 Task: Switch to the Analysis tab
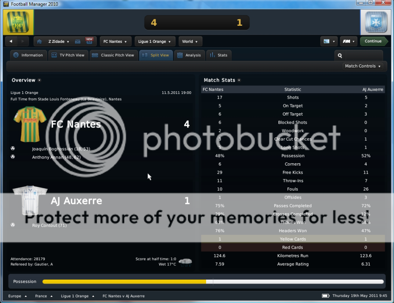coord(189,55)
